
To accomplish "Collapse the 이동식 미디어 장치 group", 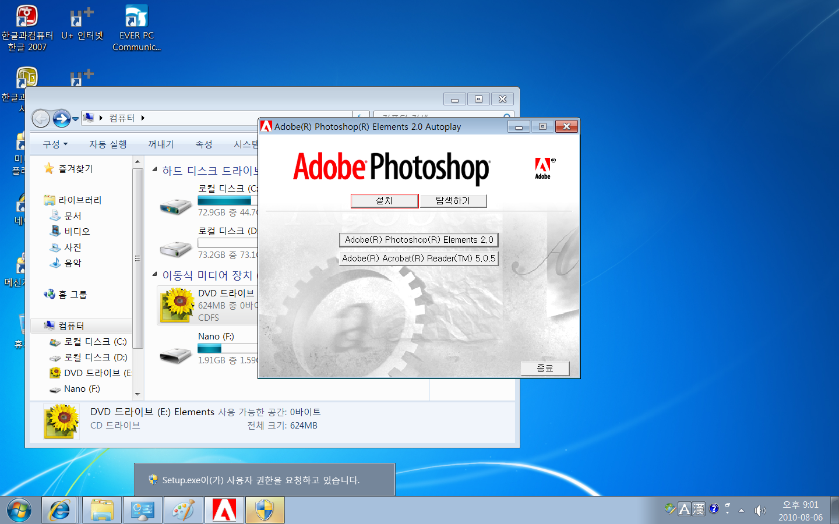I will (154, 274).
